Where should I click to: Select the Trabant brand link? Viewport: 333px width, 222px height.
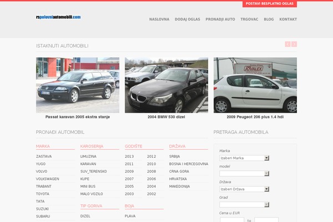pos(44,186)
